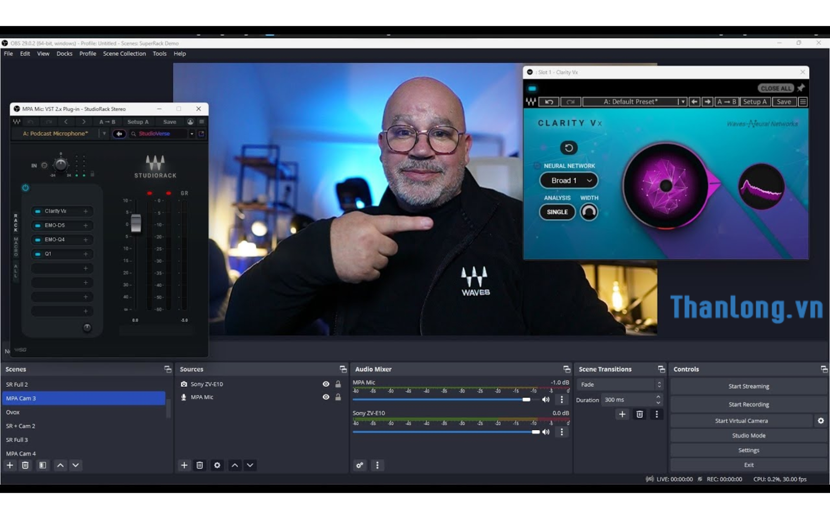Viewport: 830px width, 519px height.
Task: Mute the MPA Mic speaker icon
Action: [545, 399]
